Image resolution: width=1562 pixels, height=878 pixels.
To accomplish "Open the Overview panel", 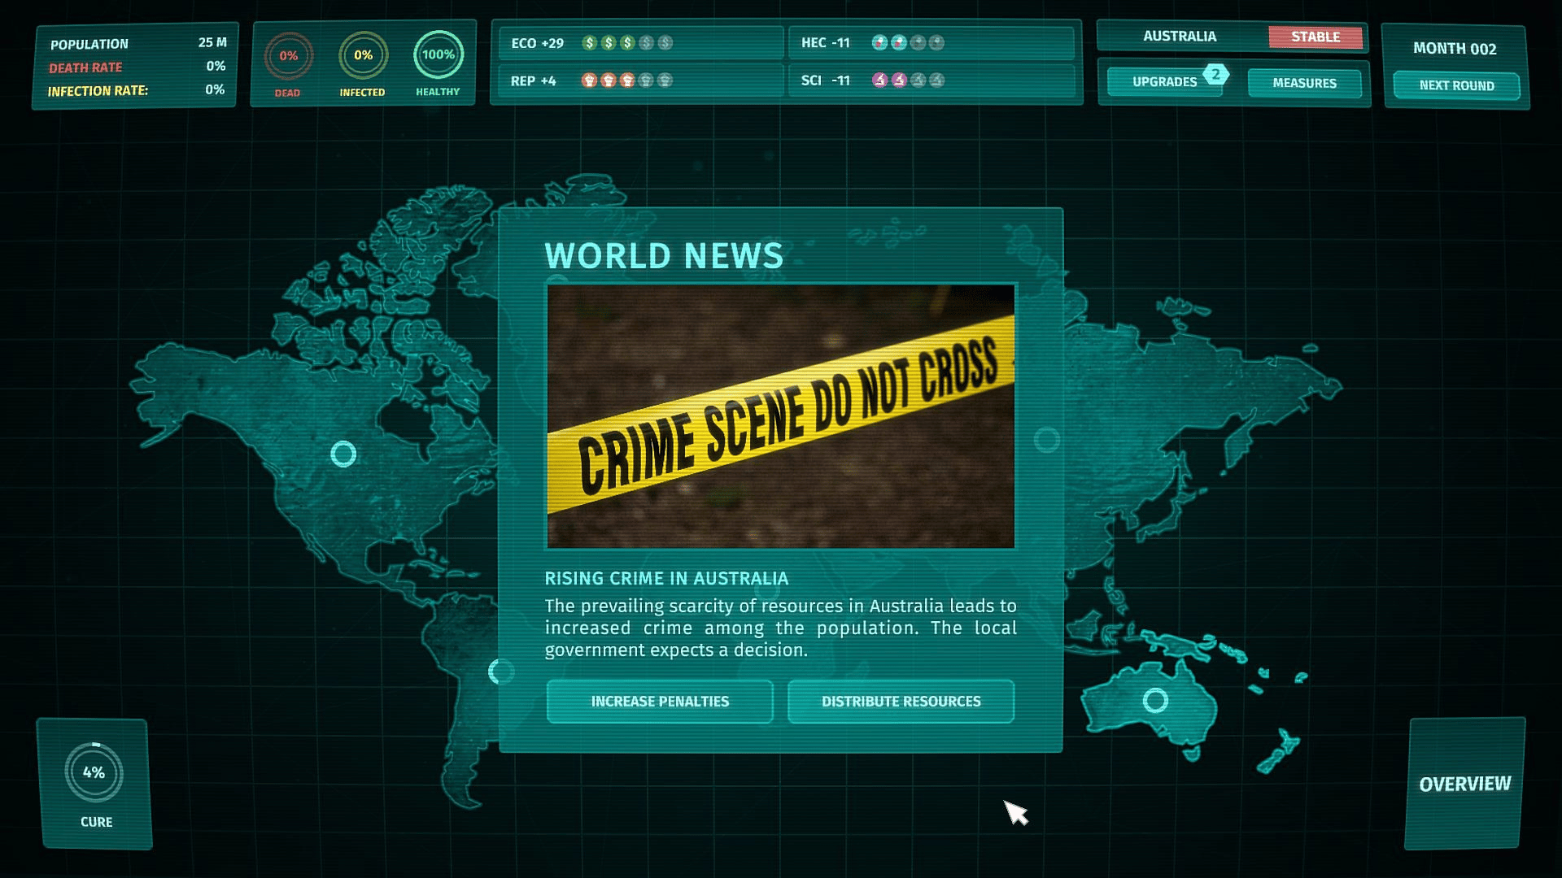I will [x=1464, y=784].
